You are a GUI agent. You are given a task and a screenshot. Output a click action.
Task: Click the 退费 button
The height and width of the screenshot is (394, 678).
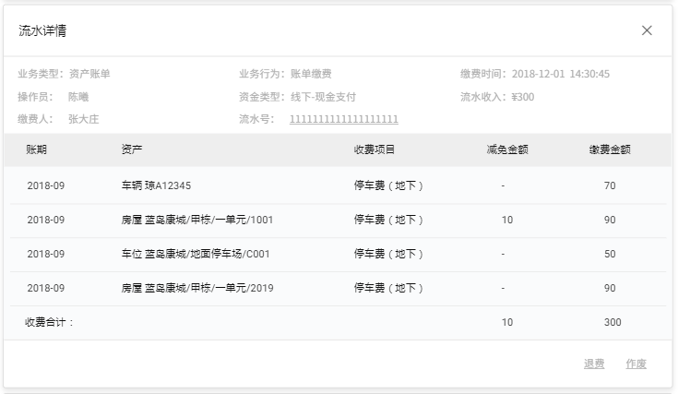pyautogui.click(x=594, y=364)
